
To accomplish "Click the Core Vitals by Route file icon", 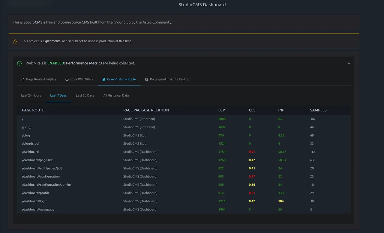I will (104, 79).
